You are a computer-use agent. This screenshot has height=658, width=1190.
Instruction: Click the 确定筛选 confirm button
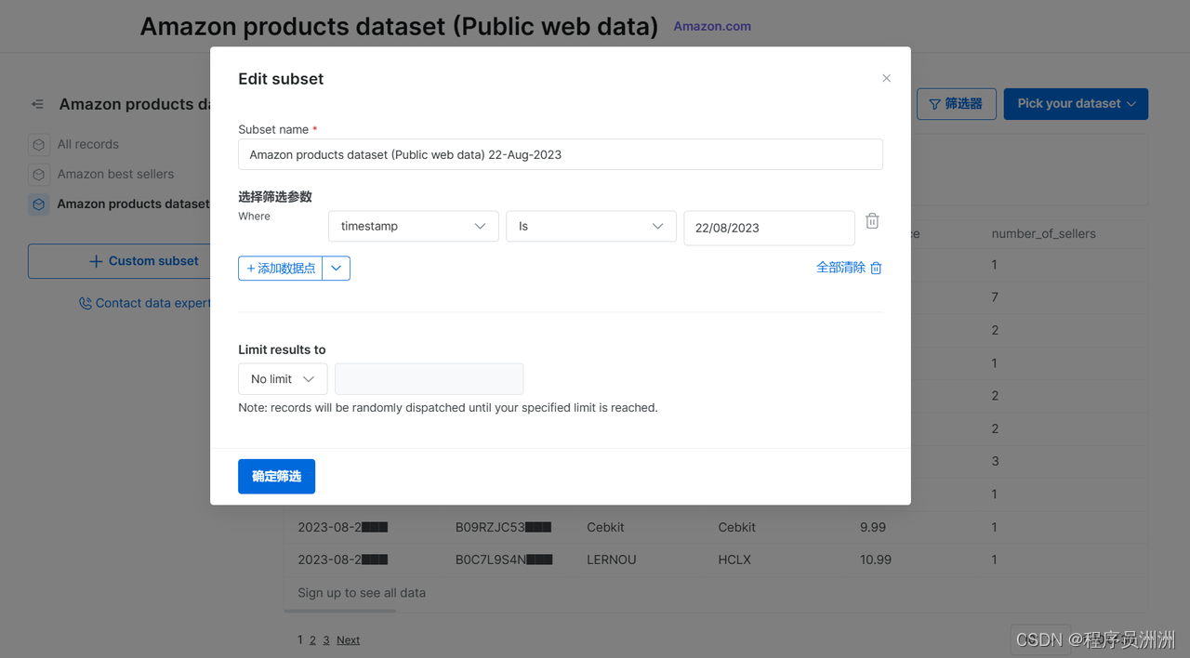coord(276,477)
